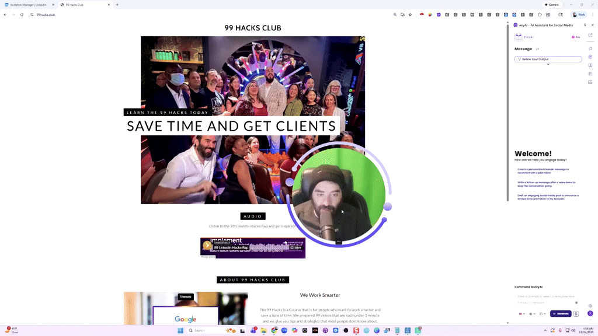The width and height of the screenshot is (598, 336).
Task: Click the taskbar clock showing 11/24/2025
Action: click(x=588, y=330)
